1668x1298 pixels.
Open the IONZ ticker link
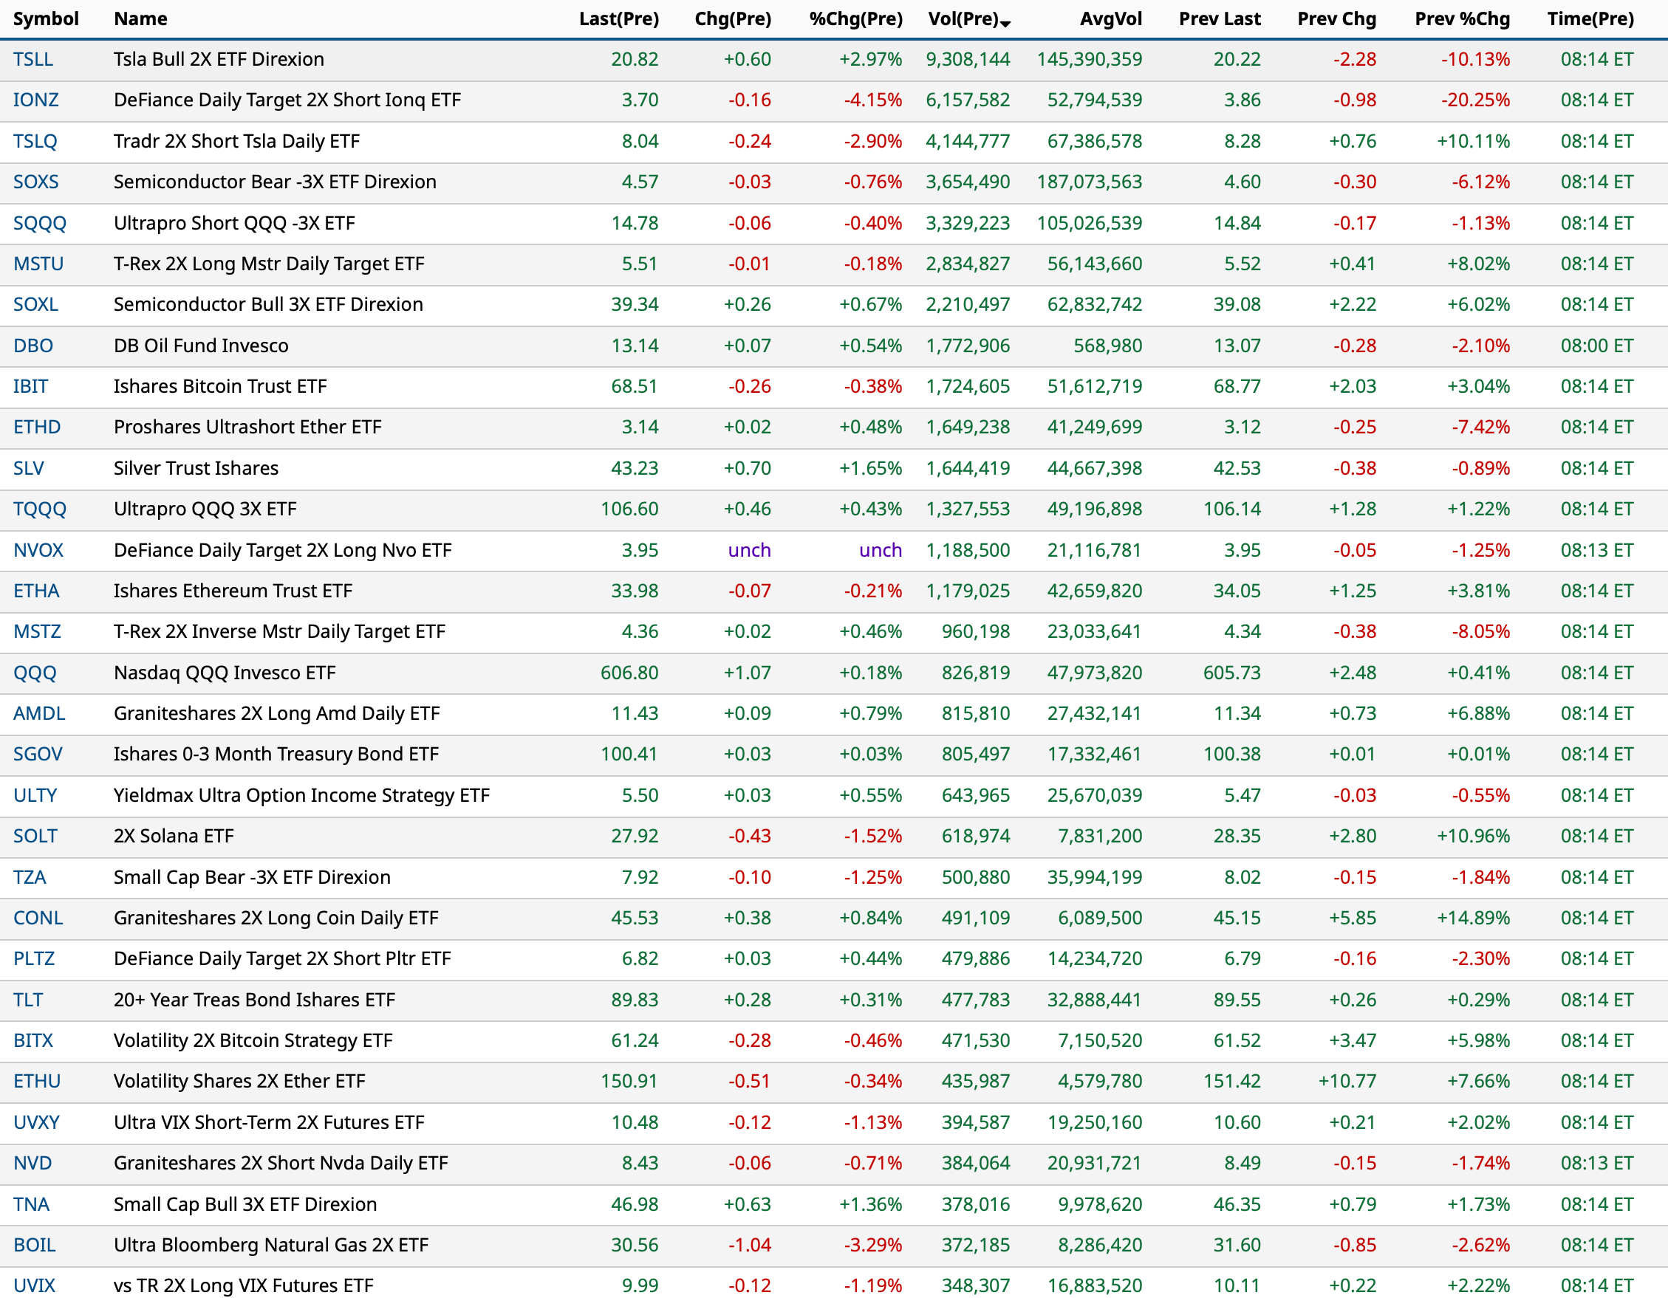35,100
